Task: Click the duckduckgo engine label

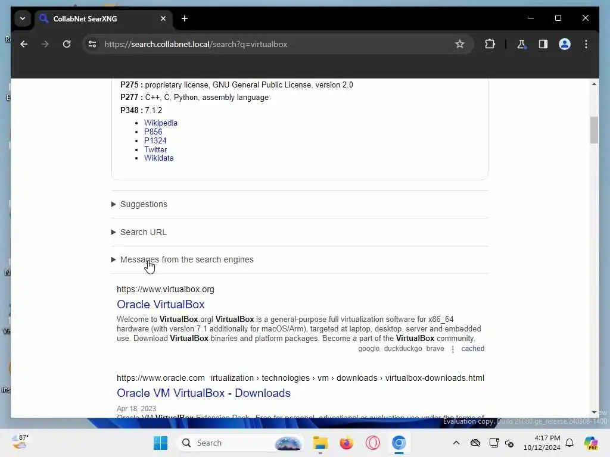Action: [x=403, y=349]
